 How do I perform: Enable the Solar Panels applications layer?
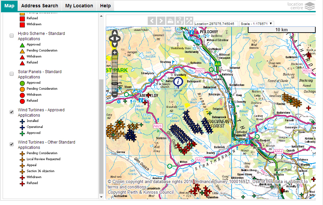pyautogui.click(x=12, y=74)
